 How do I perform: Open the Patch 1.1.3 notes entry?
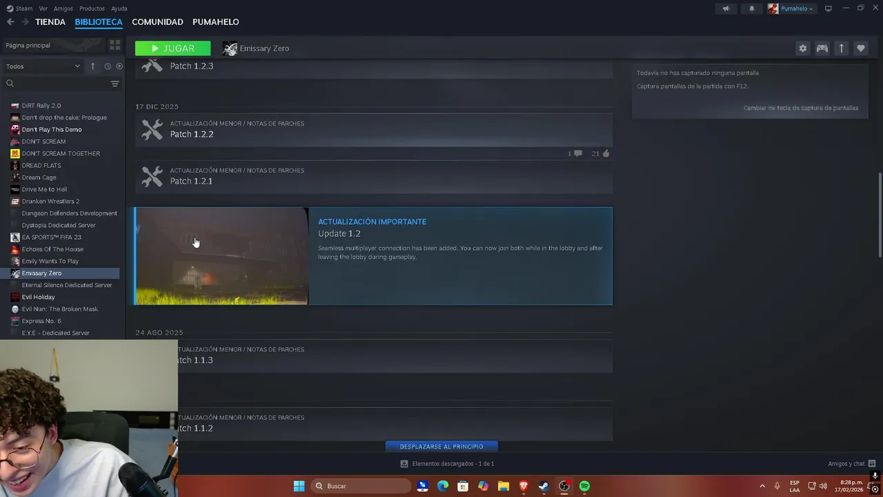tap(395, 355)
